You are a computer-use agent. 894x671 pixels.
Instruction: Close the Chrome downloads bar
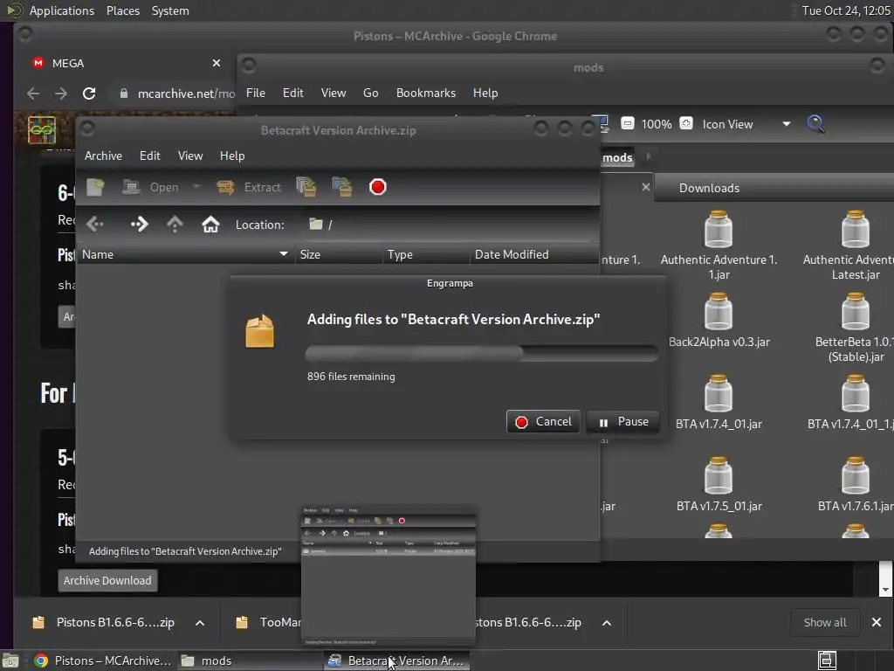[877, 622]
